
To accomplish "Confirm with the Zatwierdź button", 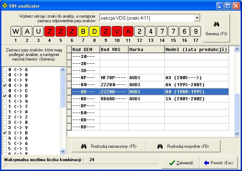I will point(181,163).
